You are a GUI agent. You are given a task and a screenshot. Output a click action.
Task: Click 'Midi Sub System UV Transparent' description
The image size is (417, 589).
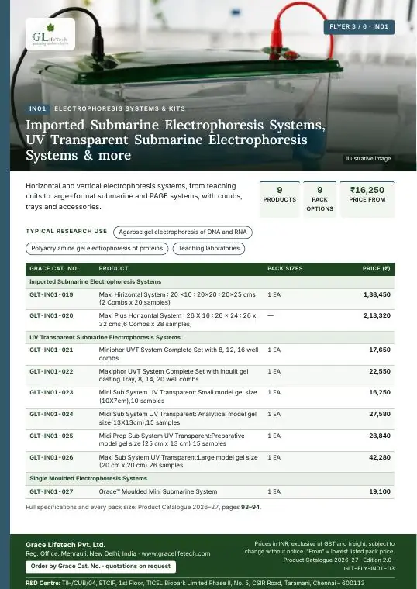coord(177,418)
